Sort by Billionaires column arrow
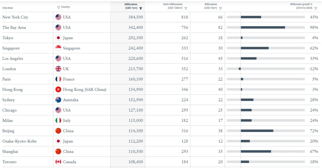The width and height of the screenshot is (322, 168). 220,8
